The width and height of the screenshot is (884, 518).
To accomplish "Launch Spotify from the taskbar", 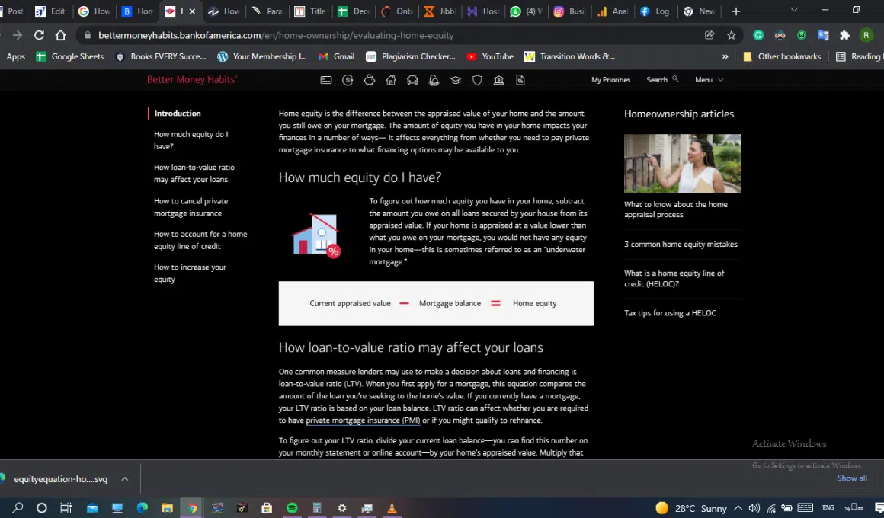I will click(292, 508).
